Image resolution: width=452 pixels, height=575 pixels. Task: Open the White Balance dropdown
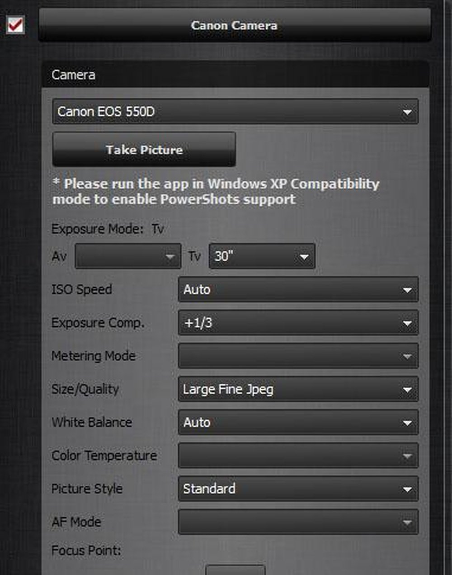click(x=298, y=422)
